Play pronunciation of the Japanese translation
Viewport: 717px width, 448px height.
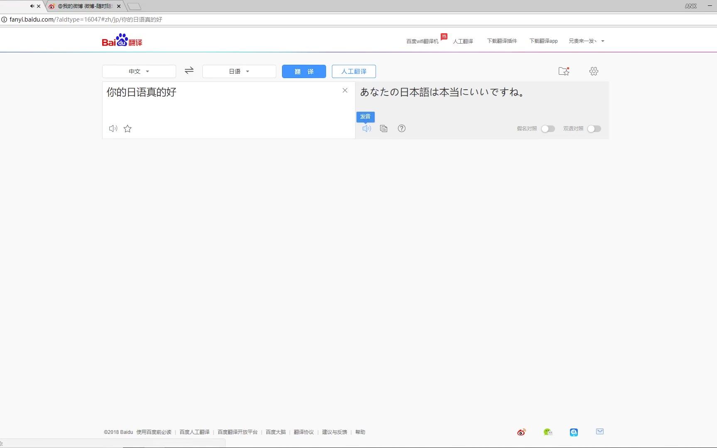(x=366, y=128)
